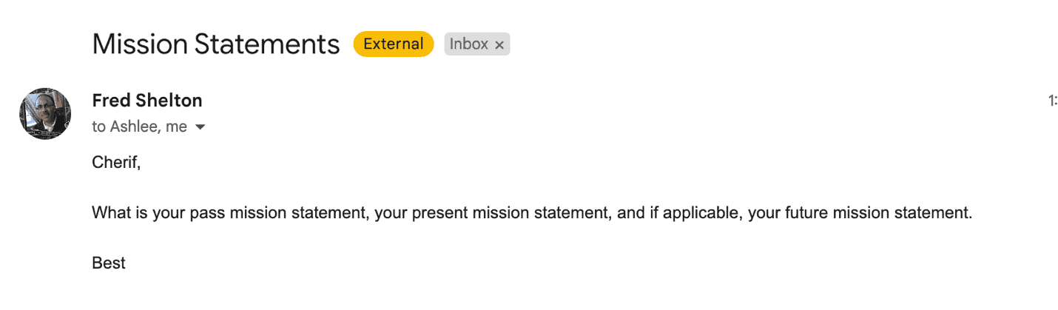
Task: Click the sender name Fred Shelton
Action: point(147,100)
